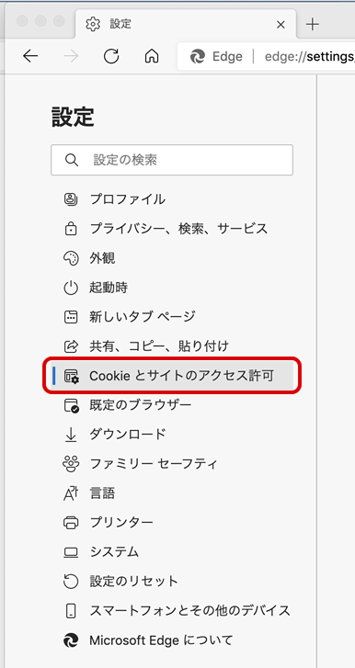Click the プリンター printer icon

(71, 522)
